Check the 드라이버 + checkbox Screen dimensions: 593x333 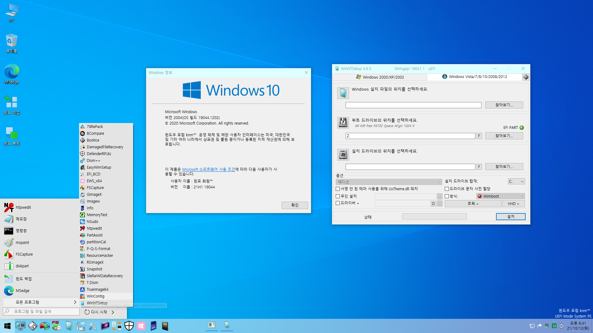[338, 203]
